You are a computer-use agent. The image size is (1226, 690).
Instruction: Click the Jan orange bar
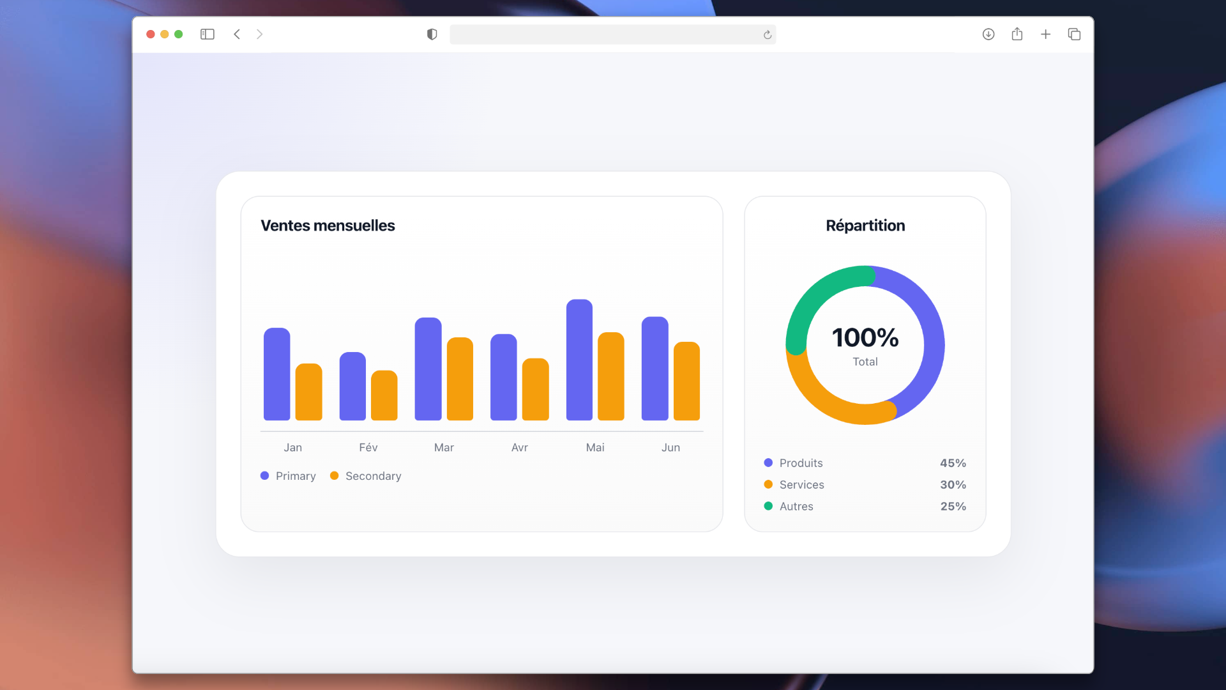click(309, 392)
